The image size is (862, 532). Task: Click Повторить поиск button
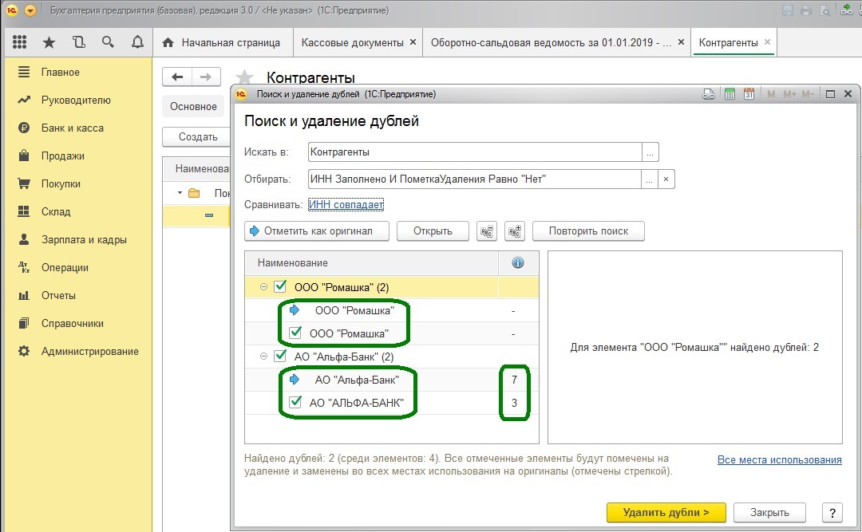coord(588,231)
